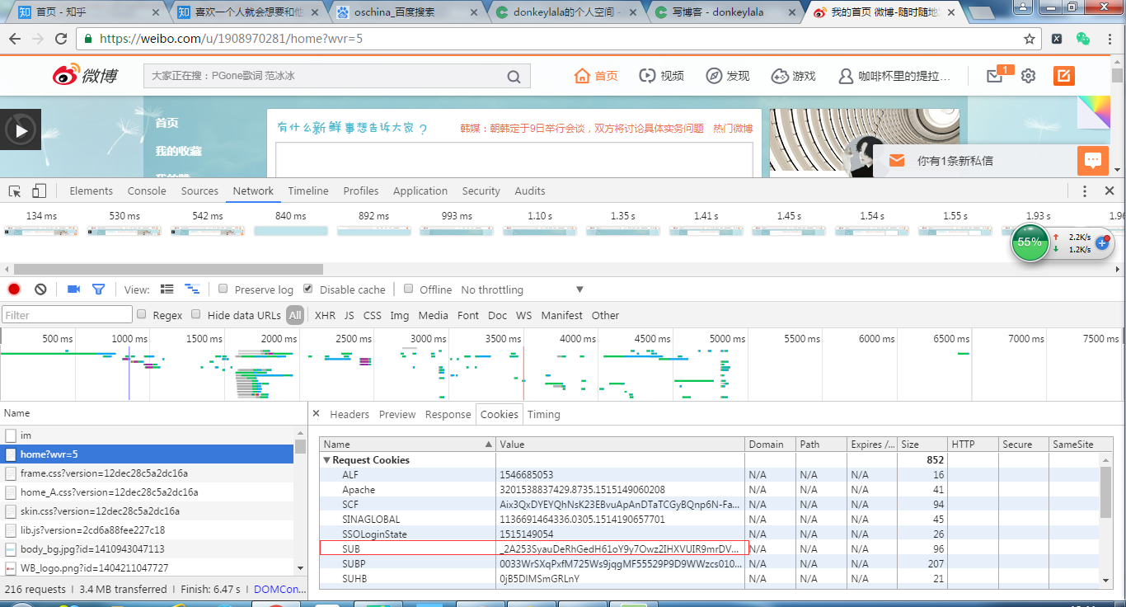Screen dimensions: 1126x607
Task: Check Hide data URLs checkbox
Action: (x=196, y=314)
